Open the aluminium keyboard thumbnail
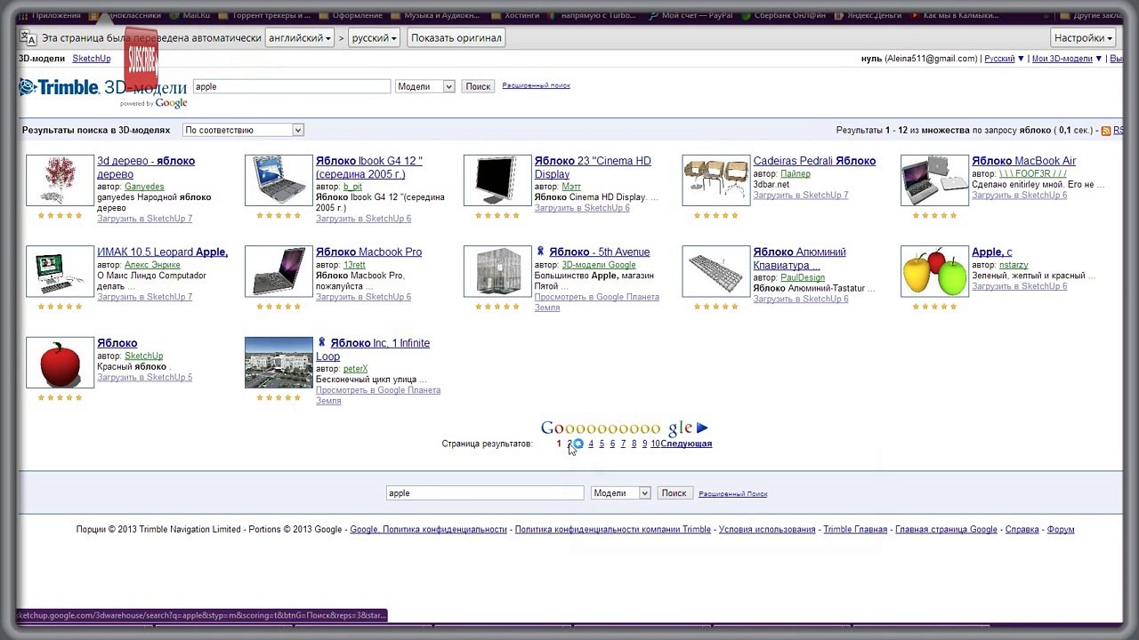1139x640 pixels. pyautogui.click(x=716, y=271)
